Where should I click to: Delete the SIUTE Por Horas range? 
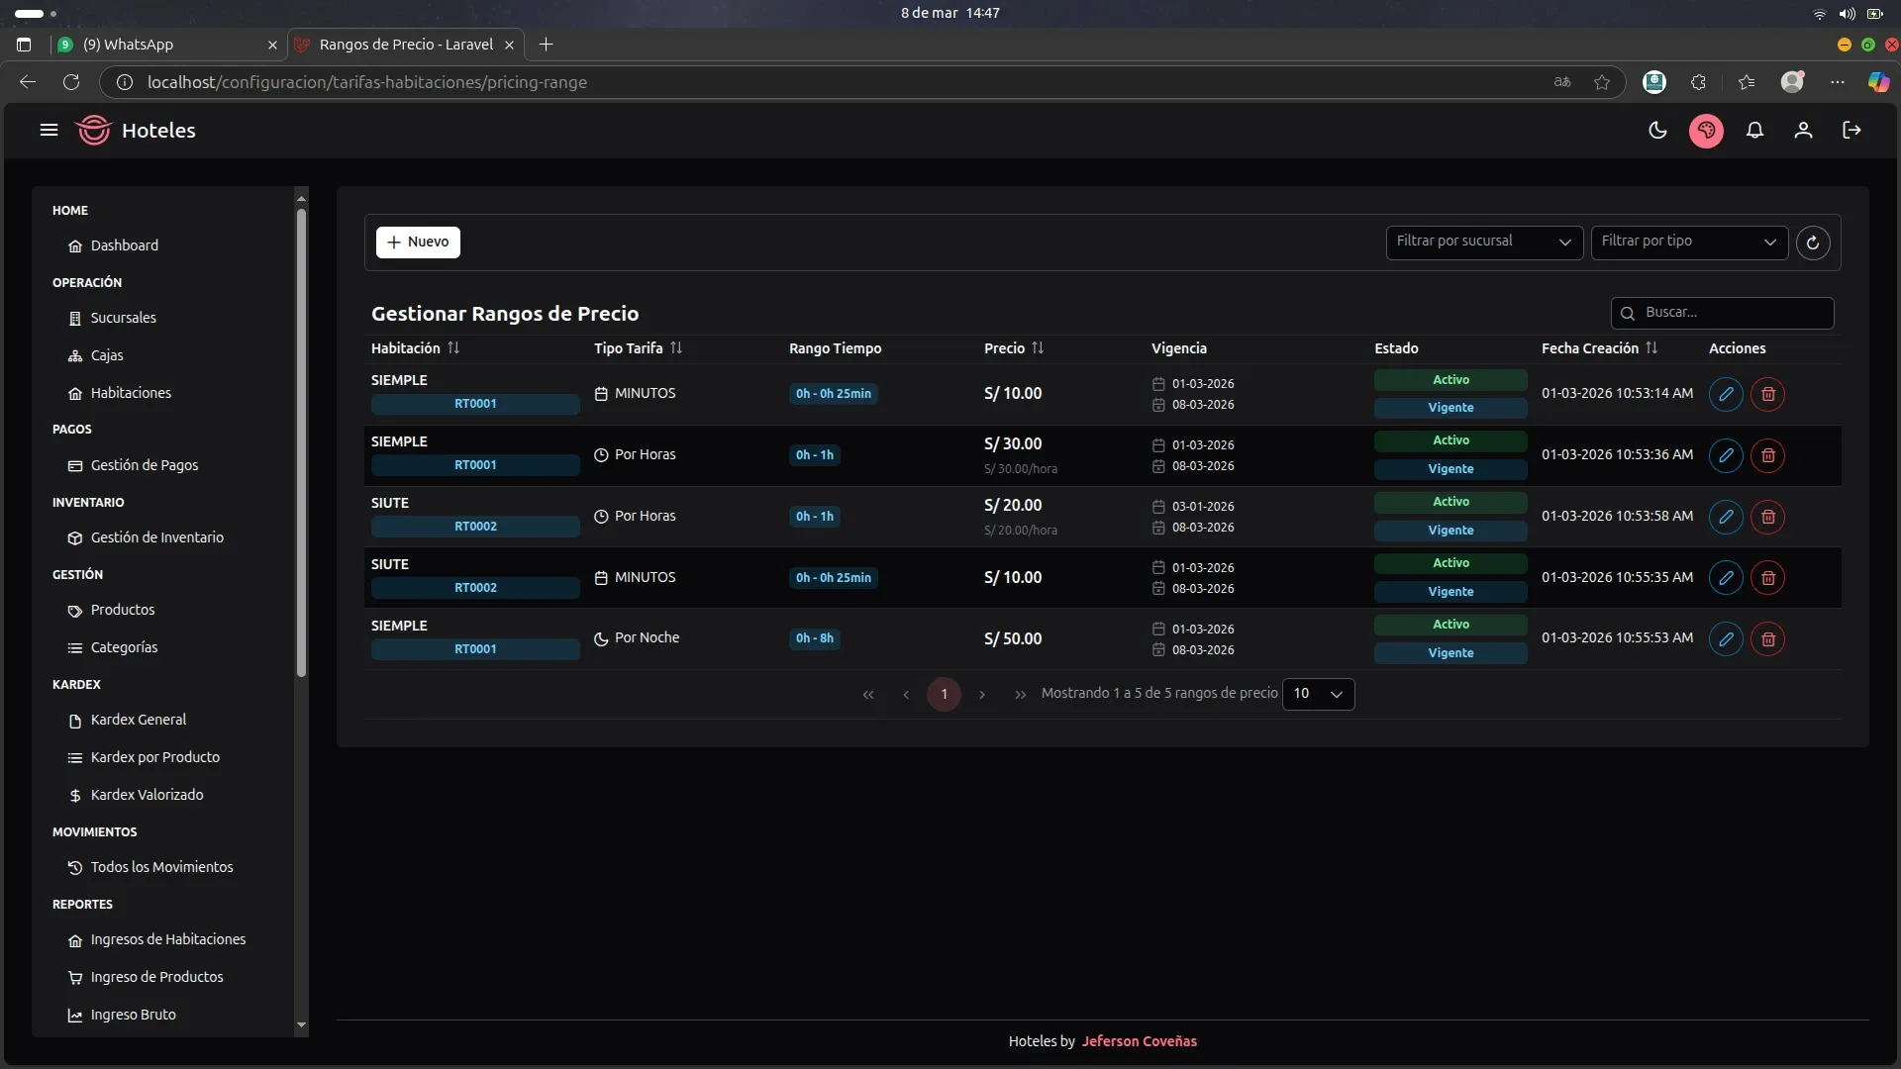click(1767, 517)
